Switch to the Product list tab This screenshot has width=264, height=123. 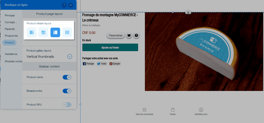coord(11,36)
